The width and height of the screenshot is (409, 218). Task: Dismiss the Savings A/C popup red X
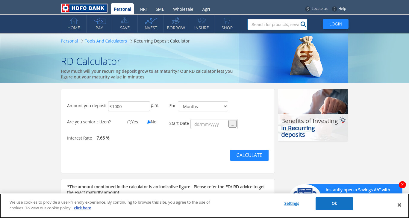402,185
